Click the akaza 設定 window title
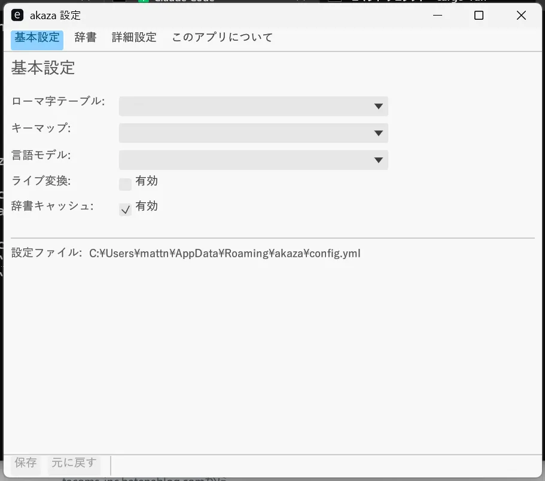The image size is (545, 481). click(55, 16)
